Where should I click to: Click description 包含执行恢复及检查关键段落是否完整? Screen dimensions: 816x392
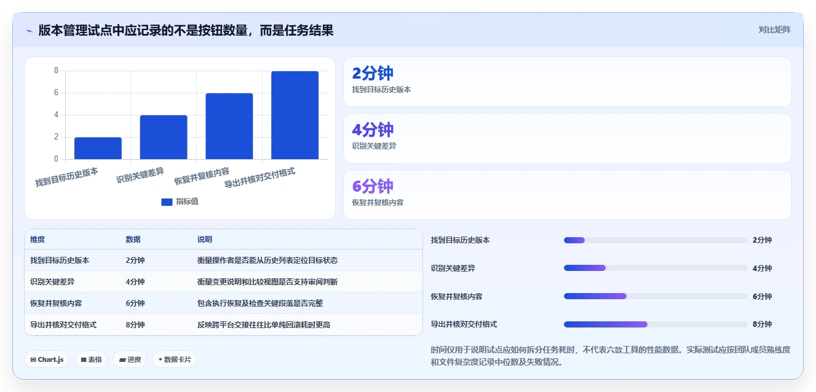(260, 304)
